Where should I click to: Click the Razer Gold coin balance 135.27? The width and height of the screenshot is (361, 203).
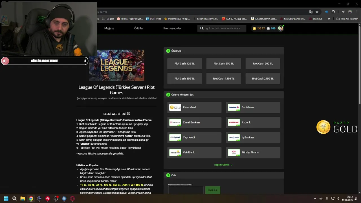[259, 28]
